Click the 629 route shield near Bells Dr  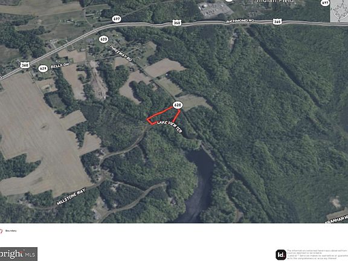point(43,68)
